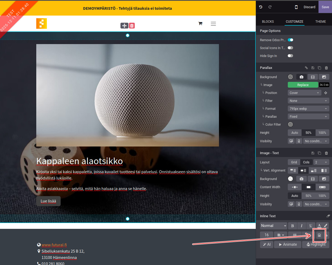Click the insert media icon in Inline Text
Viewport: 332px width, 265px height.
[x=319, y=235]
